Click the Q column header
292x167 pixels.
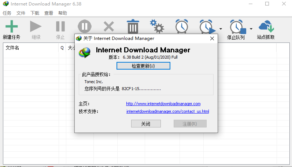[x=62, y=48]
